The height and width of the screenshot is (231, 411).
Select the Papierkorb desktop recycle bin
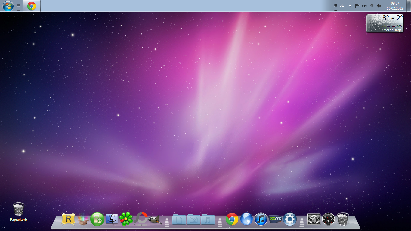(x=18, y=212)
